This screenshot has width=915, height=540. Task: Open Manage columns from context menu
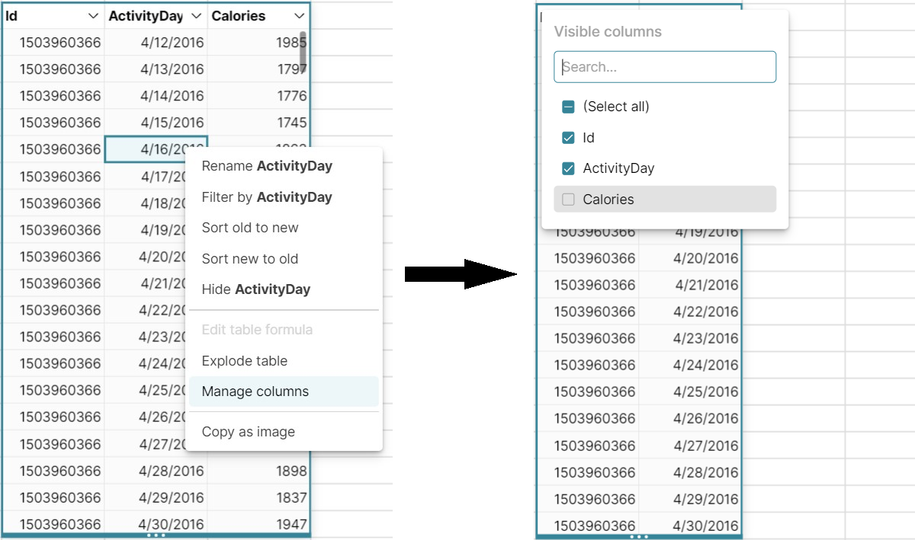coord(255,391)
